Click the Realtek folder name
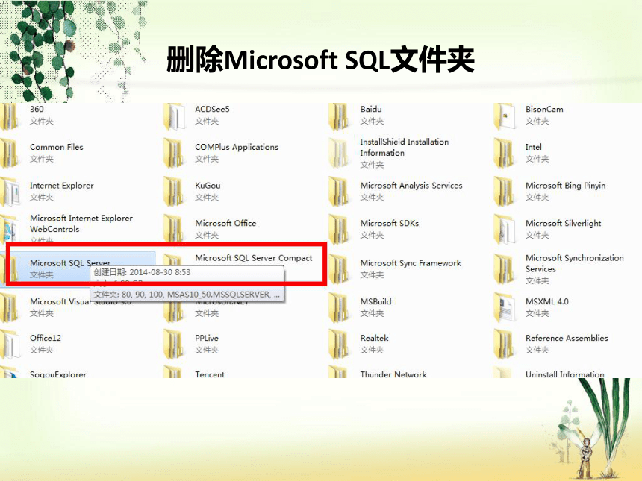642x481 pixels. [374, 338]
